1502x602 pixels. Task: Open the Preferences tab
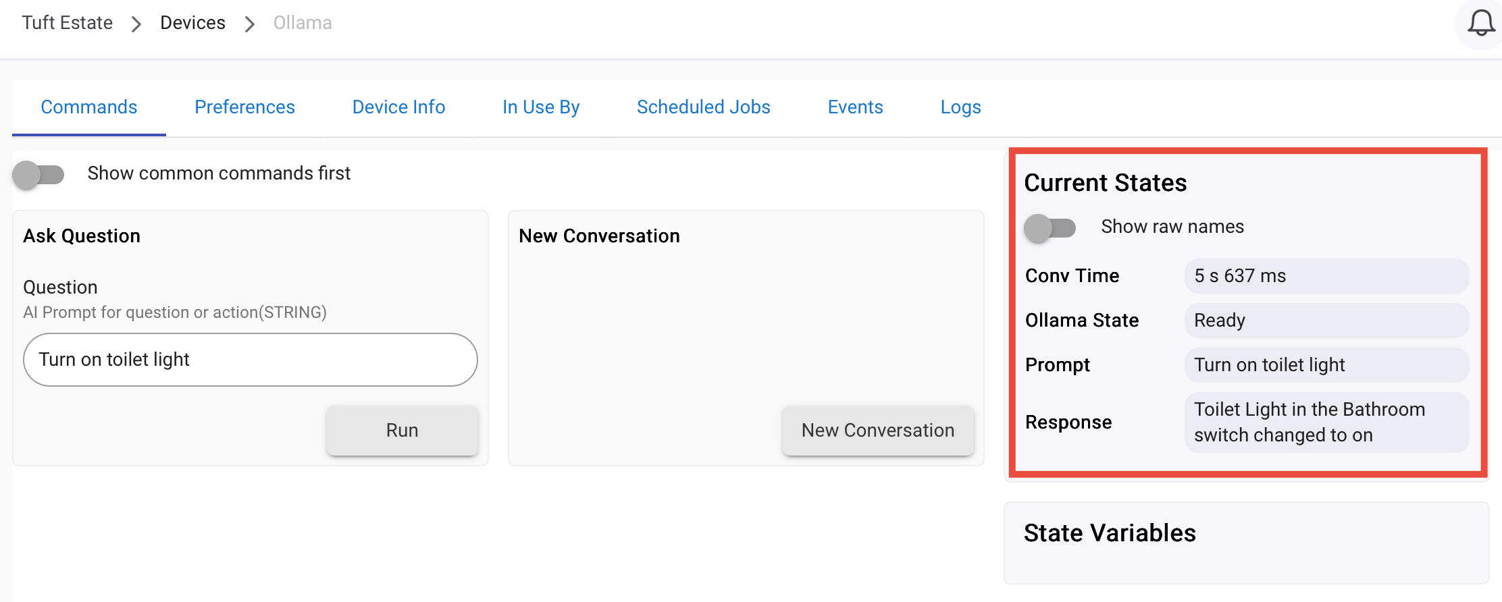point(244,107)
